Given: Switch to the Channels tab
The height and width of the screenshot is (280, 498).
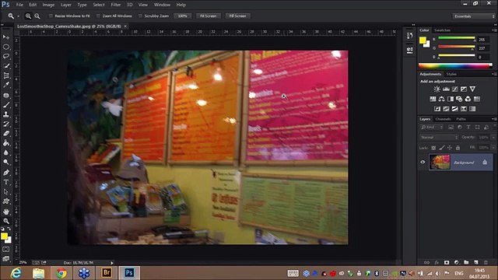Looking at the screenshot, I should pos(443,119).
